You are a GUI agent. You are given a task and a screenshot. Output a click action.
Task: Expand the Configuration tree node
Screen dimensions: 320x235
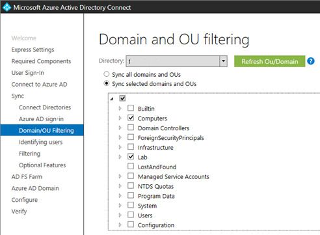click(120, 225)
